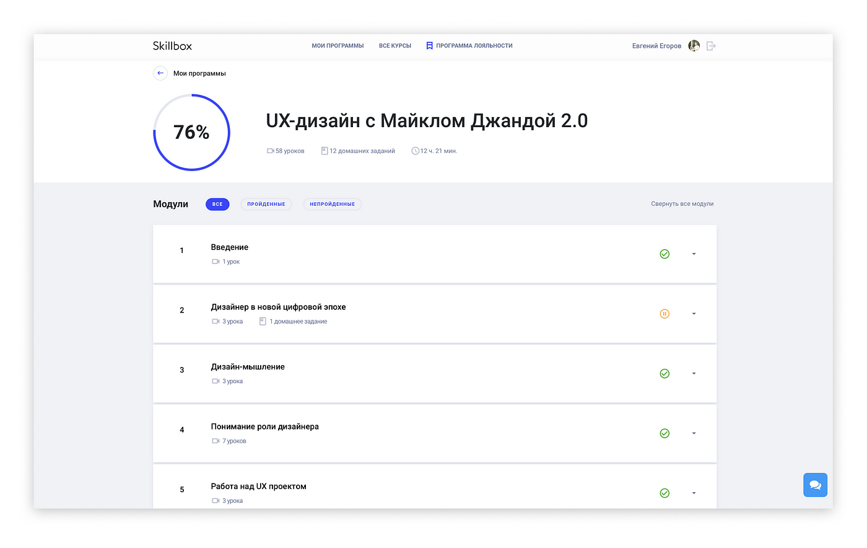
Task: Open the Понимание роли дизайнера module title
Action: pyautogui.click(x=265, y=426)
